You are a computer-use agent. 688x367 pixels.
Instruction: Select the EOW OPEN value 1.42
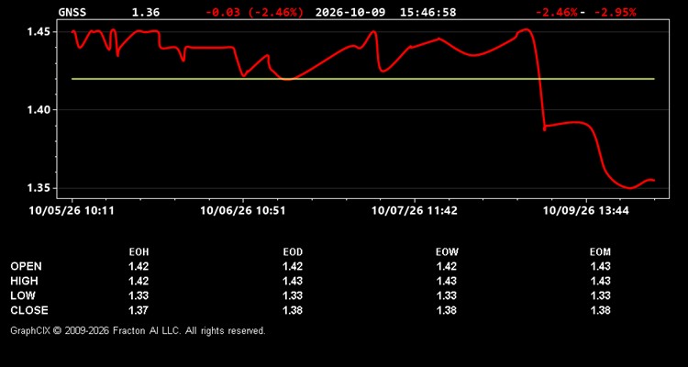coord(447,266)
